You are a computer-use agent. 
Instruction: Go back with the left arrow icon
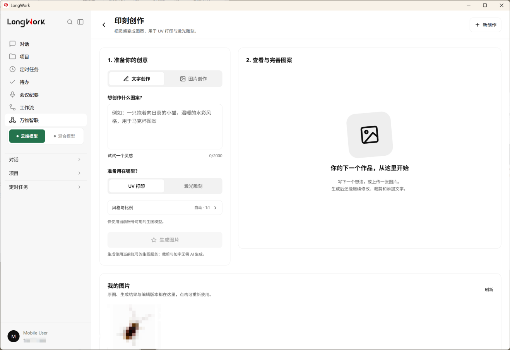pyautogui.click(x=104, y=25)
